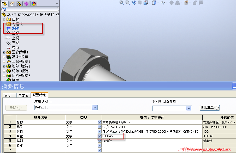Click the GB/T 5780-2000 value cell

152,127
